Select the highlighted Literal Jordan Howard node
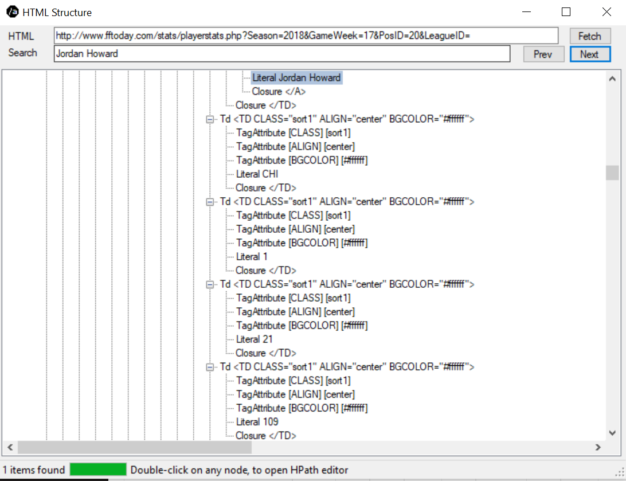The height and width of the screenshot is (481, 626). pyautogui.click(x=296, y=77)
